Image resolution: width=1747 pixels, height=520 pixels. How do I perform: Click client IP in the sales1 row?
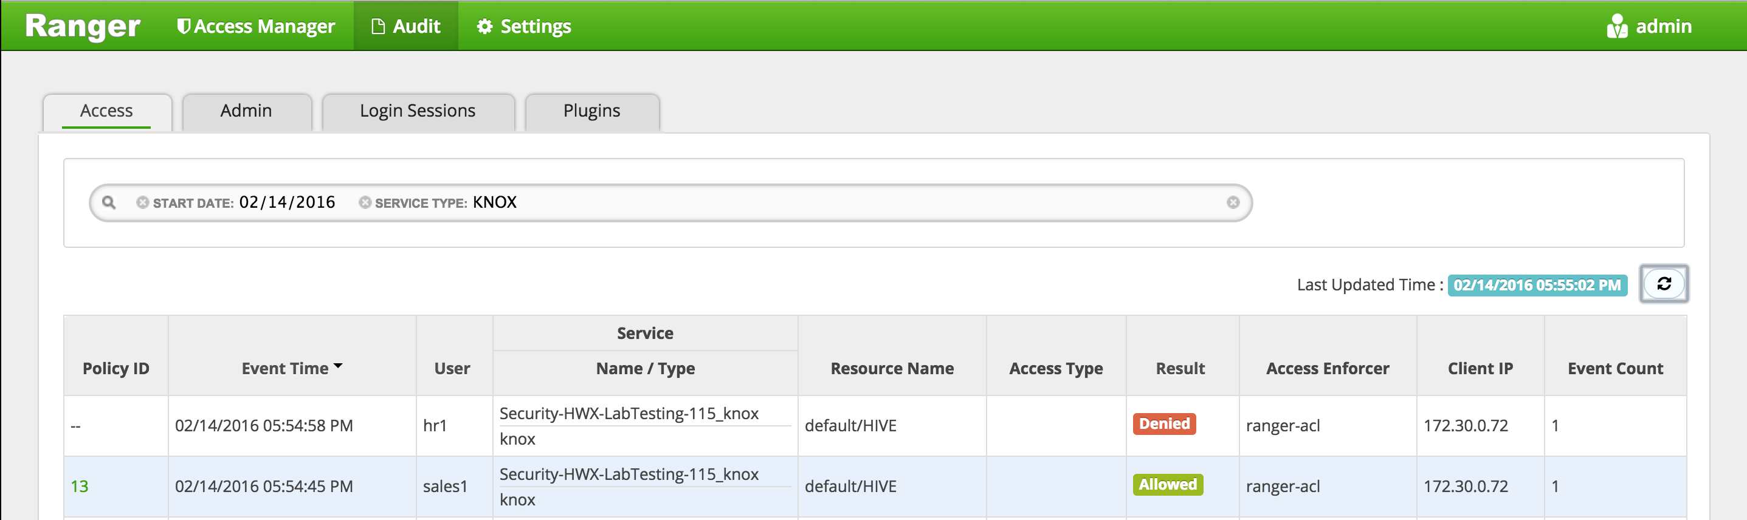click(x=1466, y=486)
